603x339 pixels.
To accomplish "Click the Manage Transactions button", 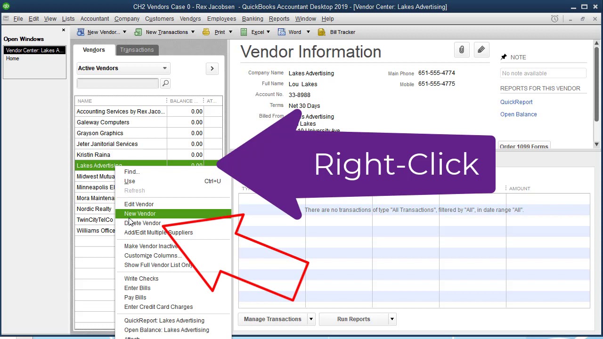I will [272, 319].
